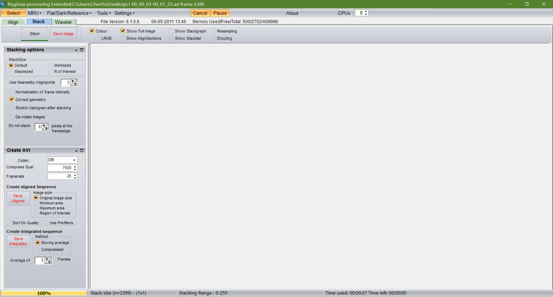Click the Save Aligned button
This screenshot has height=297, width=553.
coord(18,198)
